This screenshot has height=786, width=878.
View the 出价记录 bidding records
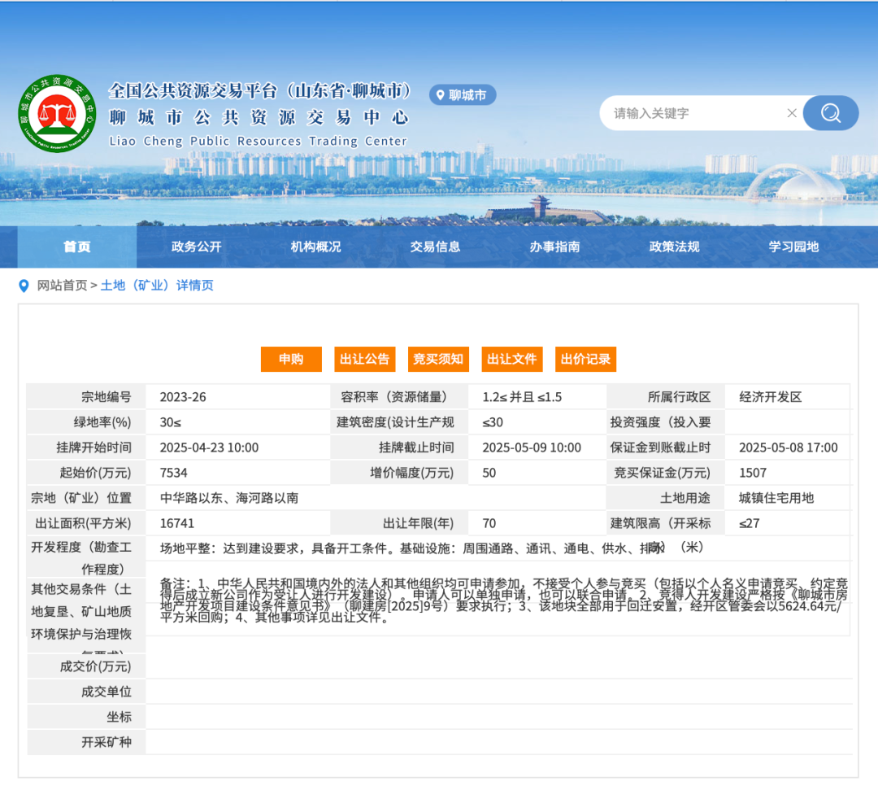pyautogui.click(x=585, y=359)
